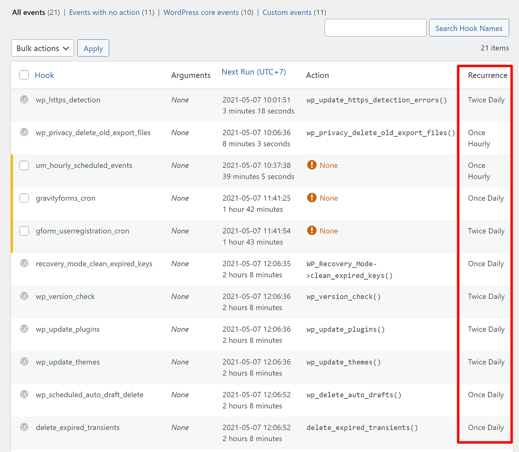Click the warning icon on gform_userregistration_cron row
519x452 pixels.
click(312, 230)
